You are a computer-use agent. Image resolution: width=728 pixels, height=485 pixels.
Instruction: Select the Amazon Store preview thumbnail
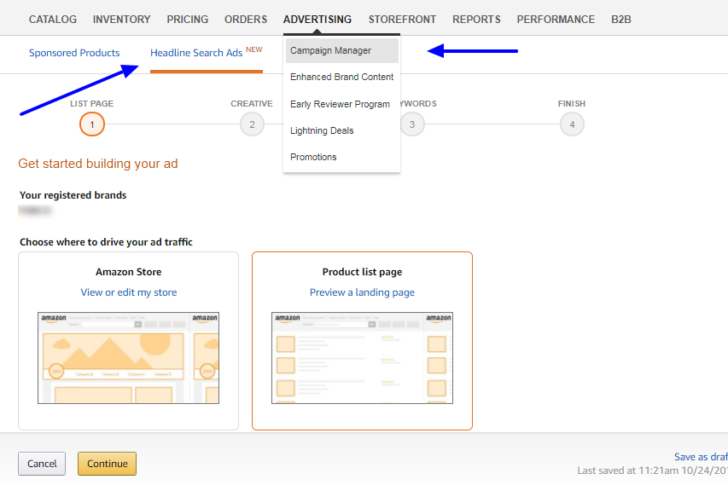coord(129,358)
